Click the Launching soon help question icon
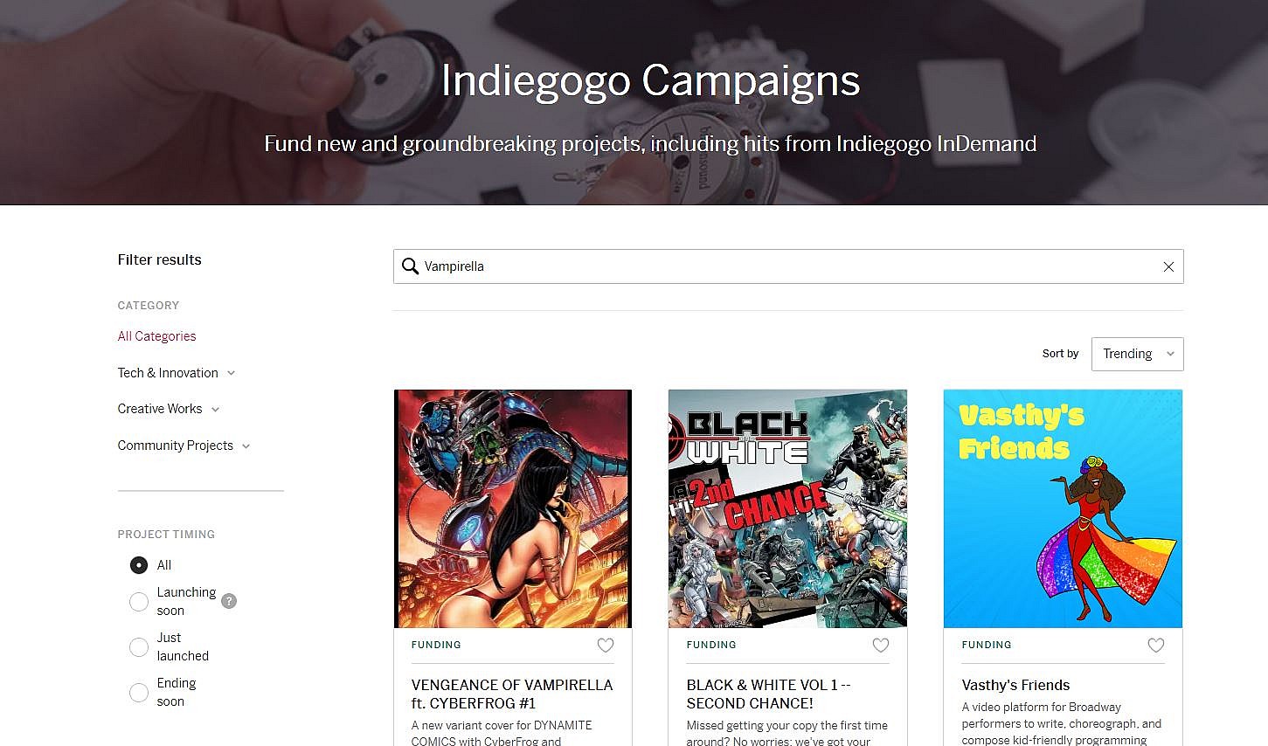 pyautogui.click(x=229, y=601)
